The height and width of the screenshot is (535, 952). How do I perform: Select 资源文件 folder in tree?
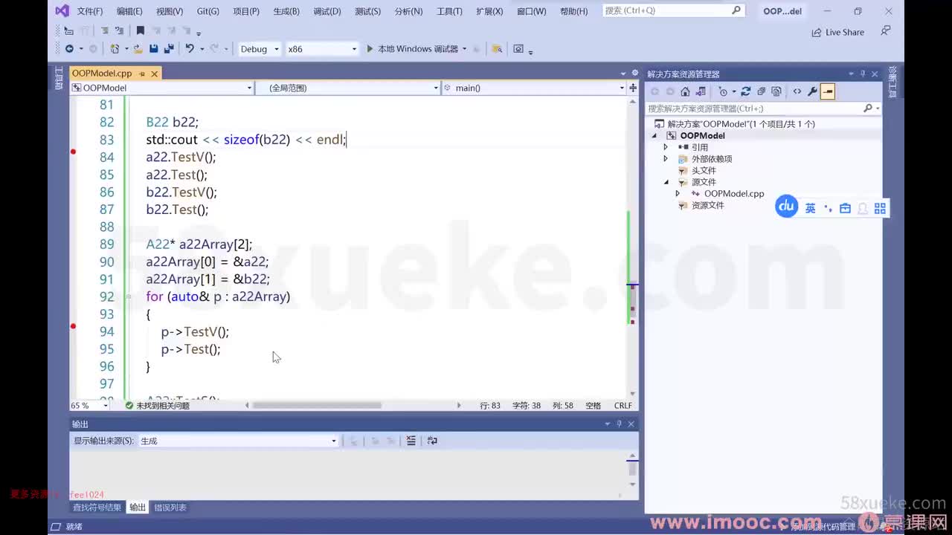pyautogui.click(x=707, y=206)
